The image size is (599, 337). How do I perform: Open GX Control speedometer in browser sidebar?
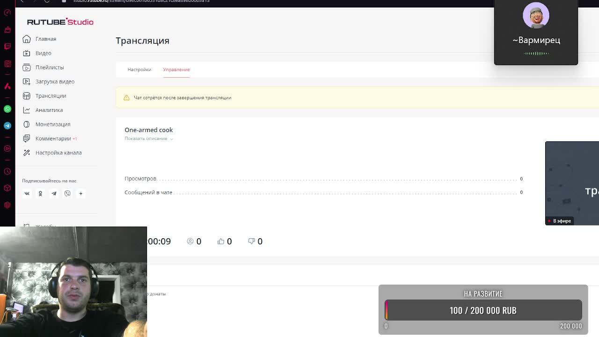tap(7, 13)
